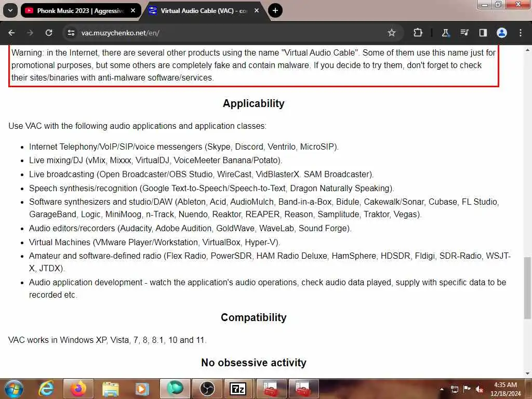The height and width of the screenshot is (399, 532).
Task: Open the Extensions puzzle menu
Action: click(x=418, y=33)
